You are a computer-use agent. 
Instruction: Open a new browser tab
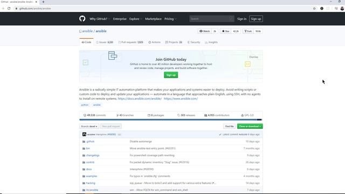tap(43, 2)
